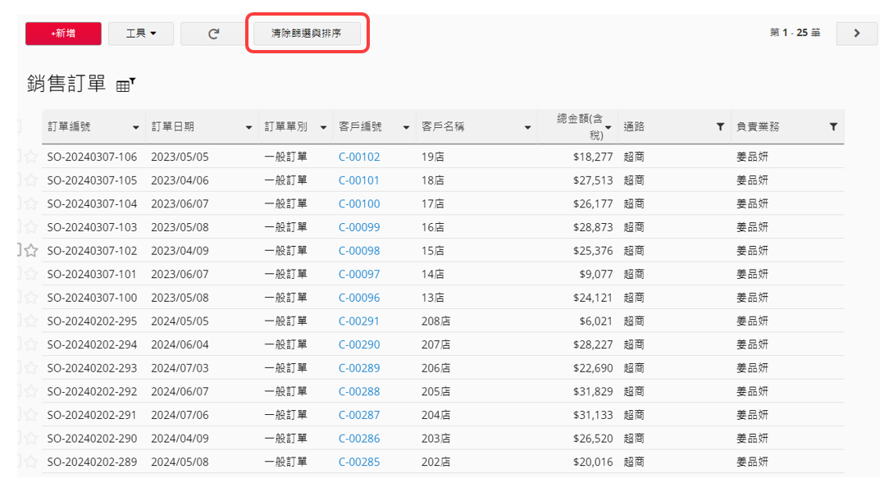Star the order SO-20240307-106 row
This screenshot has width=884, height=492.
click(x=31, y=157)
